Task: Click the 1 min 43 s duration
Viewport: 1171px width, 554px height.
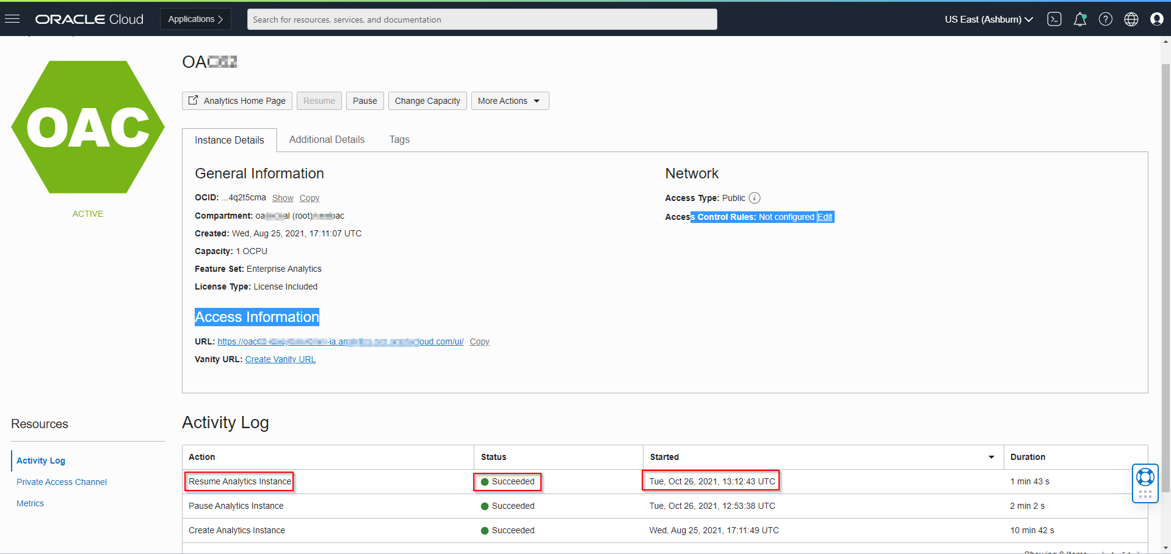Action: click(1029, 481)
